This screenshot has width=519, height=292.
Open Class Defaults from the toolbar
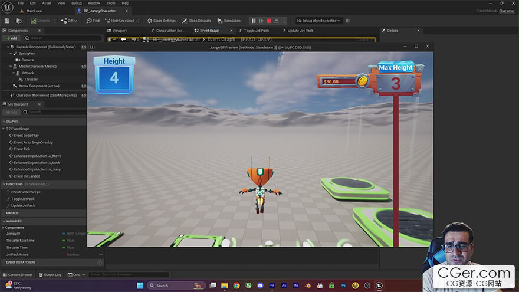(196, 21)
